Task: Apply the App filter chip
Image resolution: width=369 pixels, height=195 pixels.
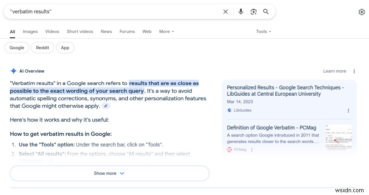Action: pyautogui.click(x=65, y=48)
